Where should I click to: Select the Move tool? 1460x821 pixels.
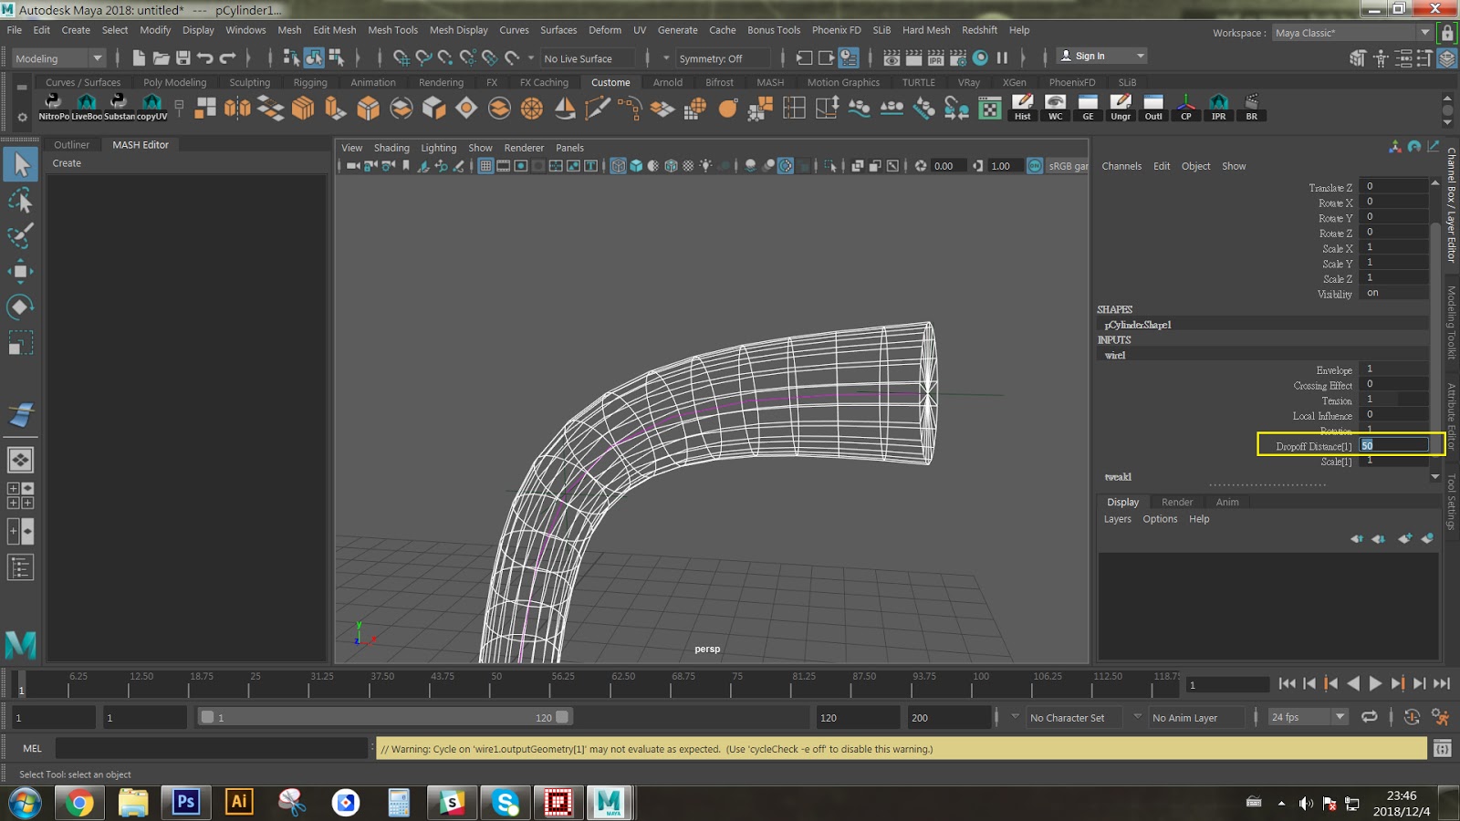pyautogui.click(x=21, y=272)
